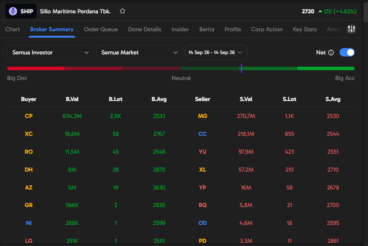
Task: Open the Order Queue tab
Action: point(101,29)
